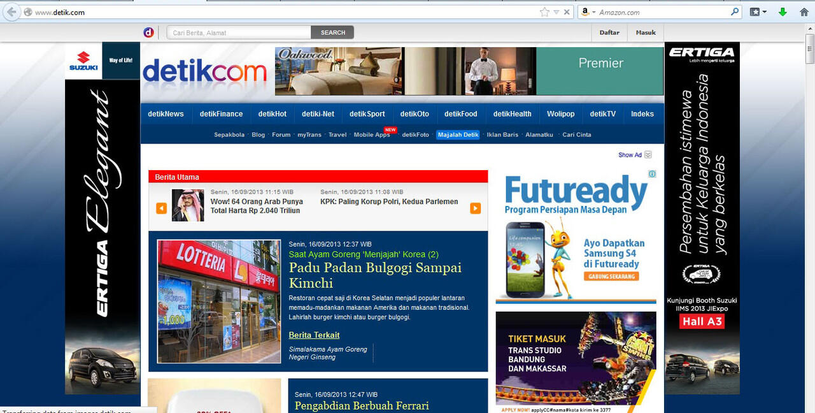Bookmark this page using the star icon
Screen dimensions: 815x413
[544, 11]
